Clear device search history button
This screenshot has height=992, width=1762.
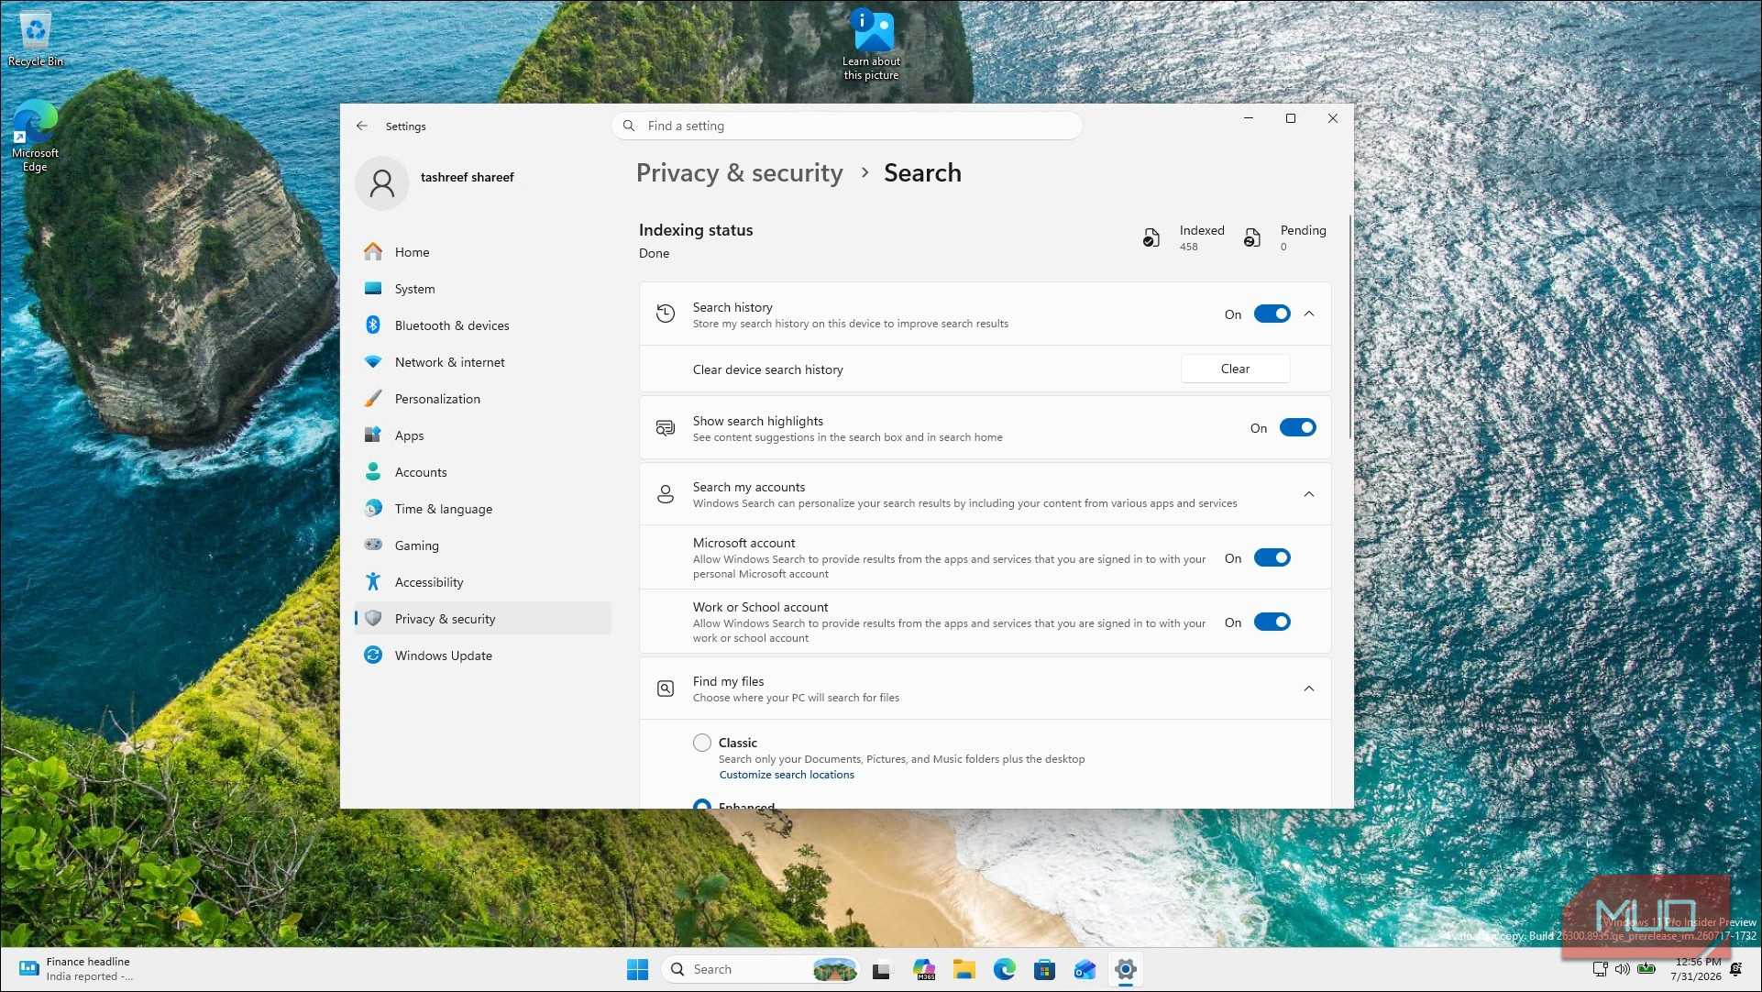tap(1235, 369)
